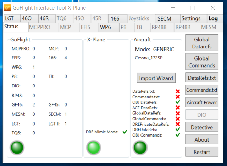The height and width of the screenshot is (166, 227).
Task: Click the red X beside Commands.txt status
Action: coord(178,97)
